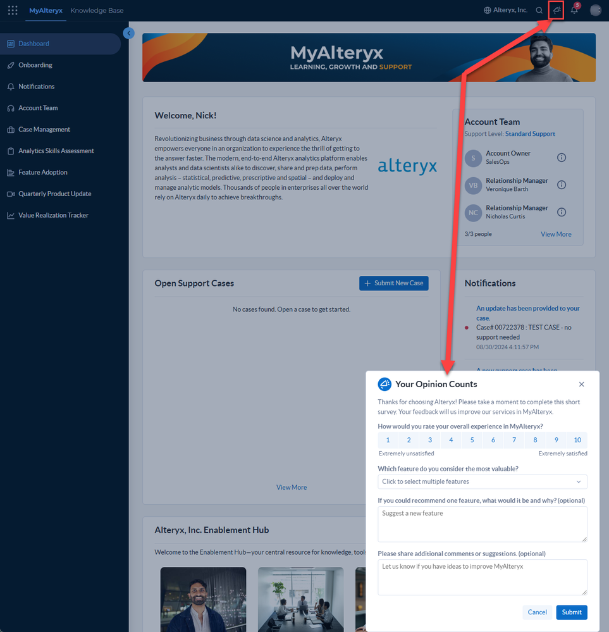This screenshot has height=632, width=609.
Task: Click the Onboarding rocket icon
Action: coord(11,65)
